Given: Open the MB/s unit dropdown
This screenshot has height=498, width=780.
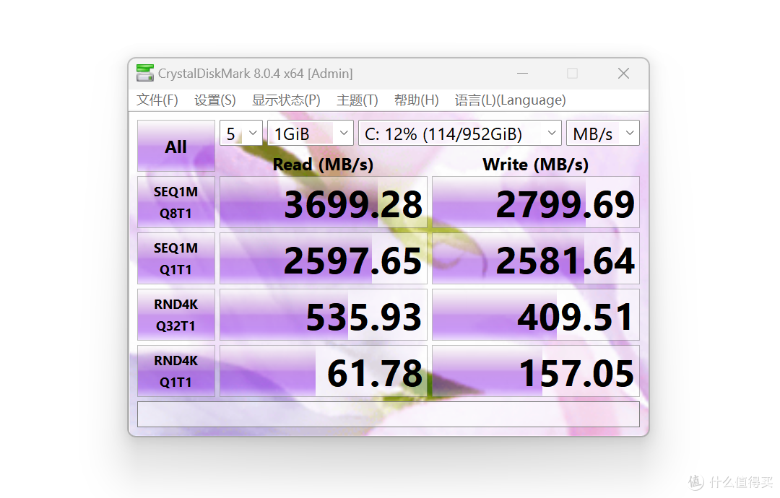Looking at the screenshot, I should coord(603,134).
